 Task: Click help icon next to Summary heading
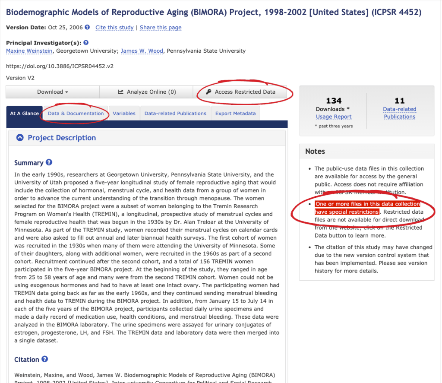49,163
